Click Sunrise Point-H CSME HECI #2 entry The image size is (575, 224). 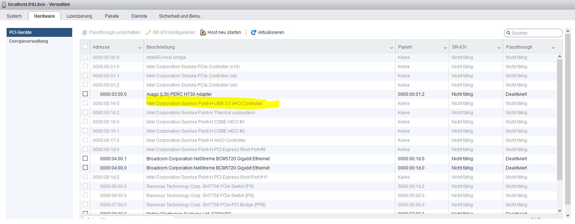point(195,131)
